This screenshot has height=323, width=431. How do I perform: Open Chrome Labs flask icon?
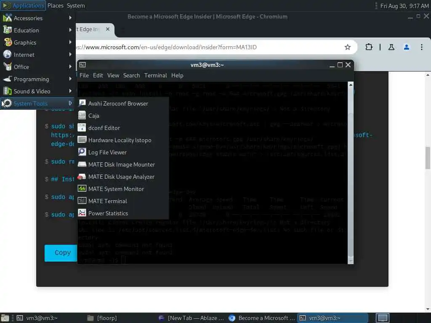(391, 47)
